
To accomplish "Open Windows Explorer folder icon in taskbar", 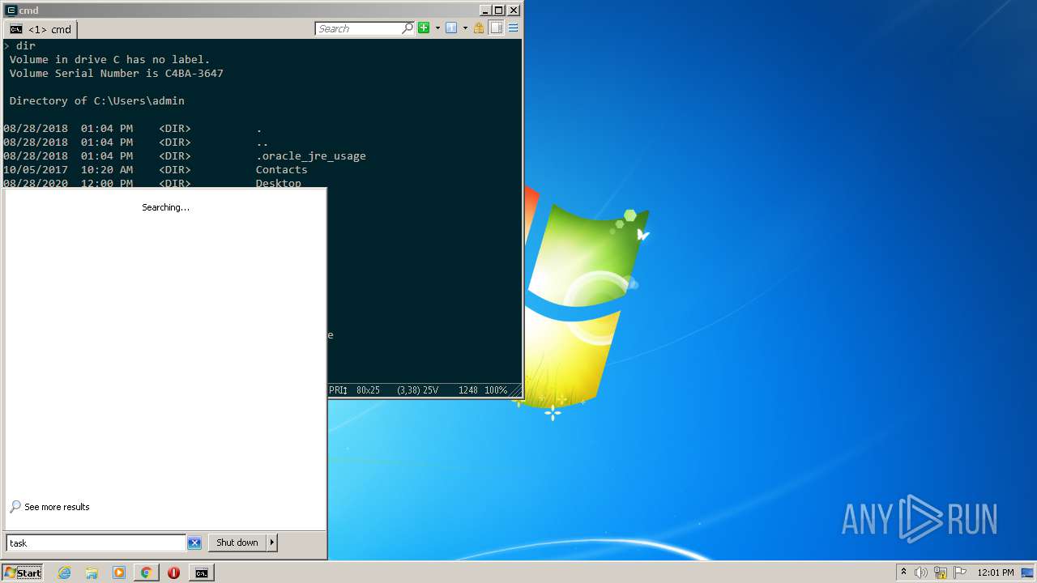I will (x=92, y=572).
